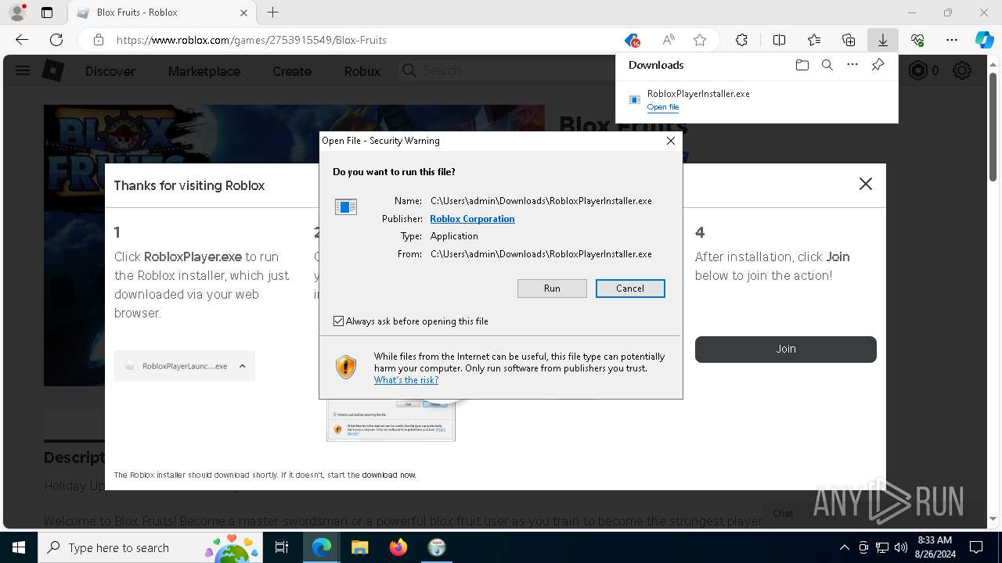Viewport: 1002px width, 563px height.
Task: Open the shopping tag icon in address bar
Action: (x=633, y=40)
